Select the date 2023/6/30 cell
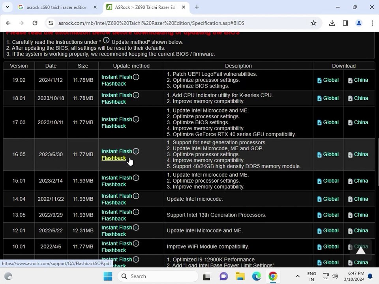 (51, 154)
